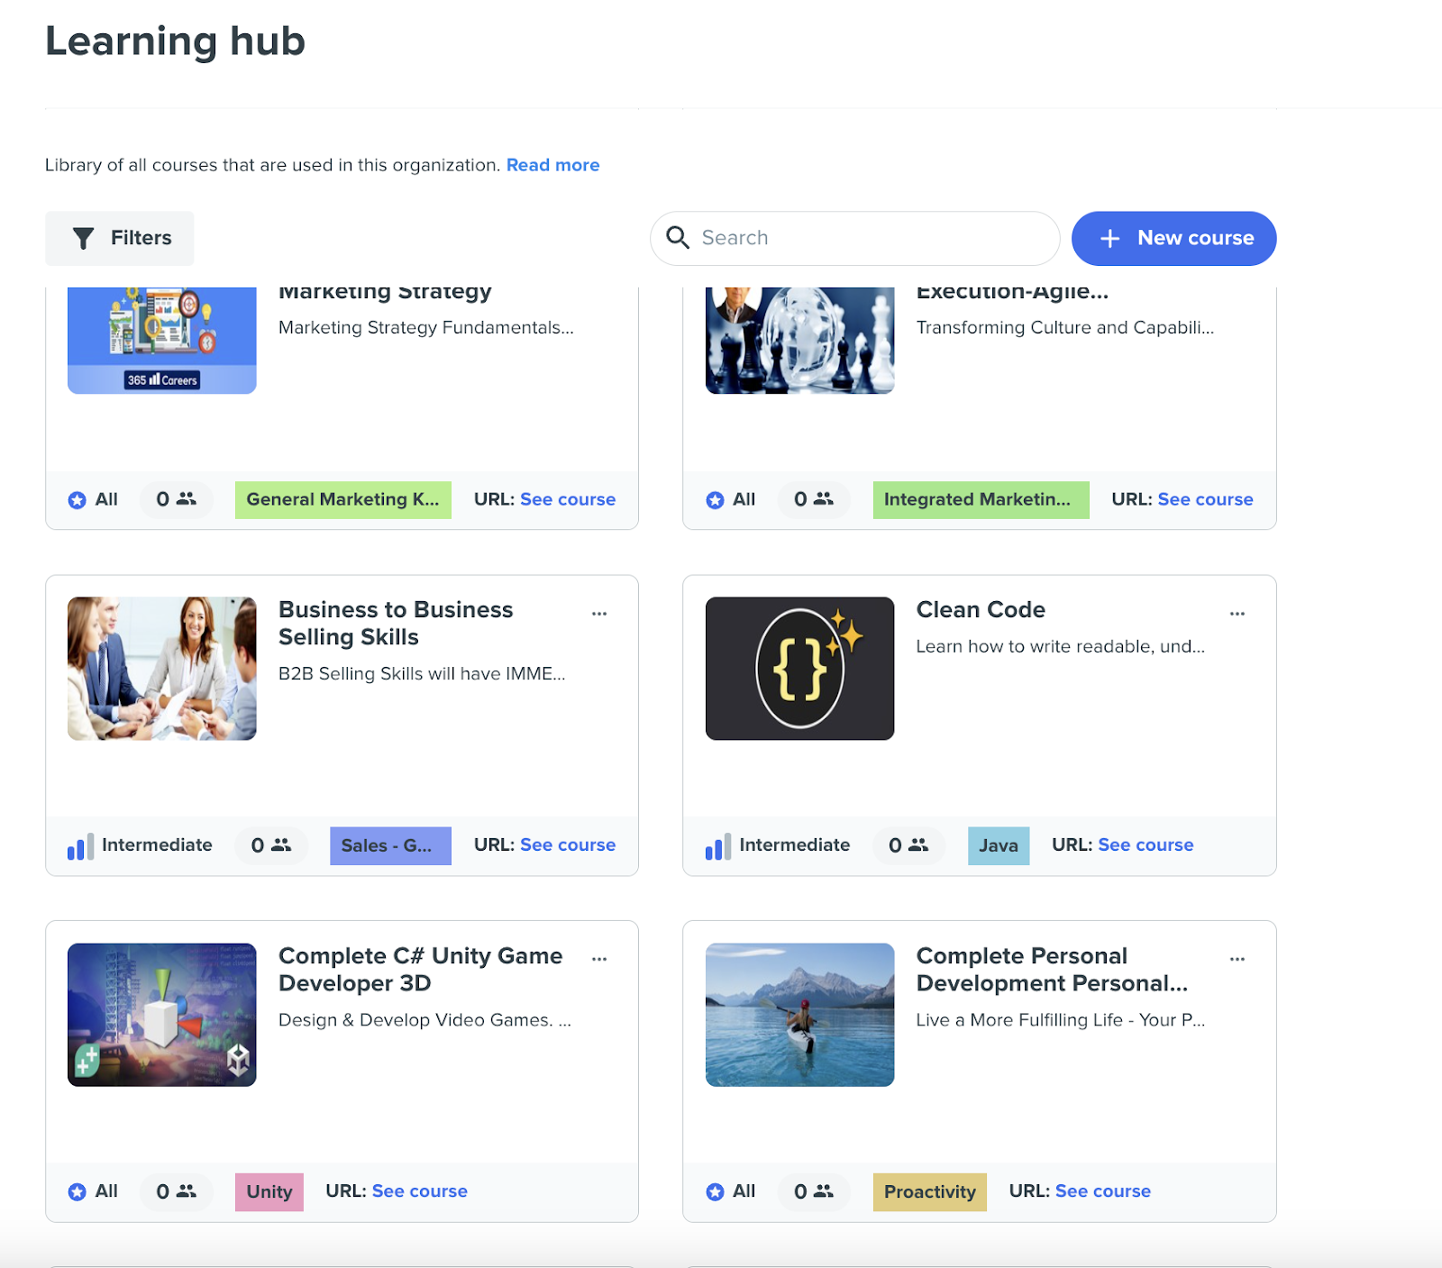
Task: Click the All level star icon on Execution-Agile
Action: (x=715, y=500)
